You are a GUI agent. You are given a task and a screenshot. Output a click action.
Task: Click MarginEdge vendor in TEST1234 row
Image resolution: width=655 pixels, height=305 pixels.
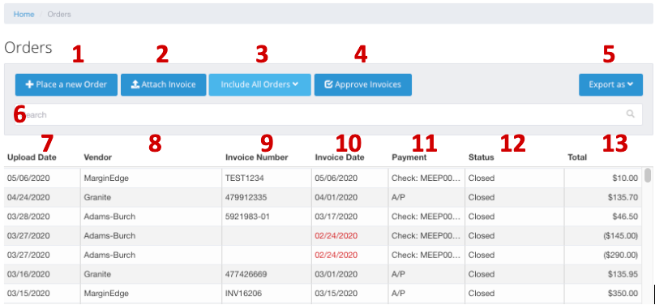pos(106,178)
